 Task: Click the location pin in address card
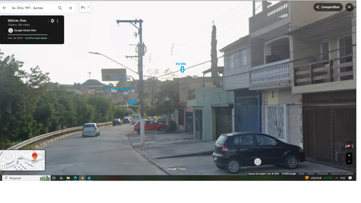[x=52, y=21]
